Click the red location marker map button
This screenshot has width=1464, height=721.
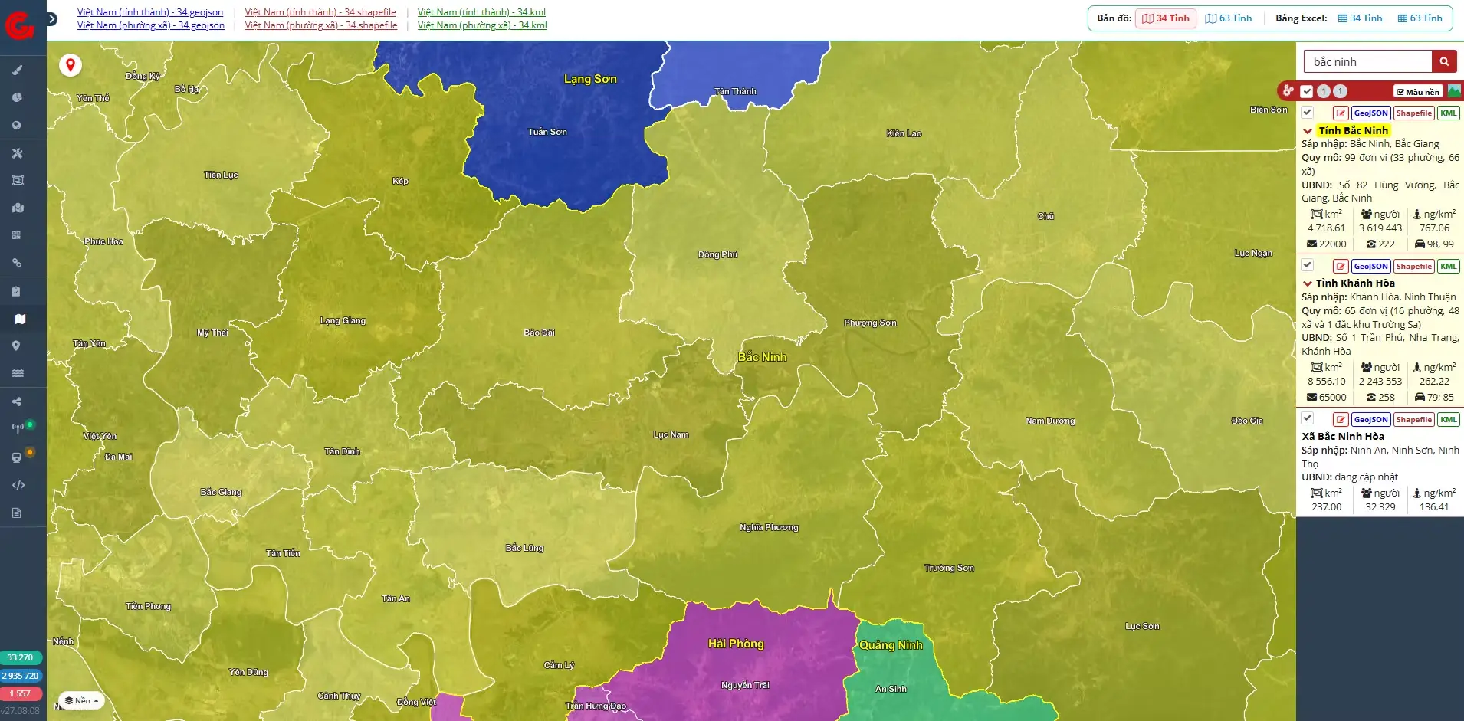(x=71, y=65)
